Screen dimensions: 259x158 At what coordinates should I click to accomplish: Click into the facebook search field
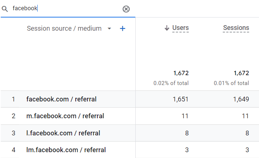pyautogui.click(x=66, y=8)
